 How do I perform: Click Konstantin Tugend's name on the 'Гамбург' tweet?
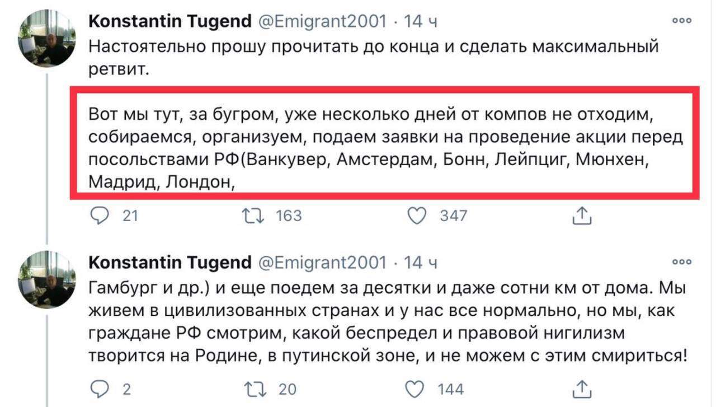170,262
